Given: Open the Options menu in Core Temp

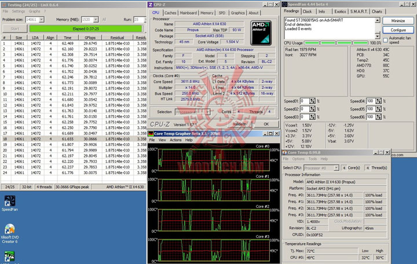Looking at the screenshot, I should click(298, 159).
